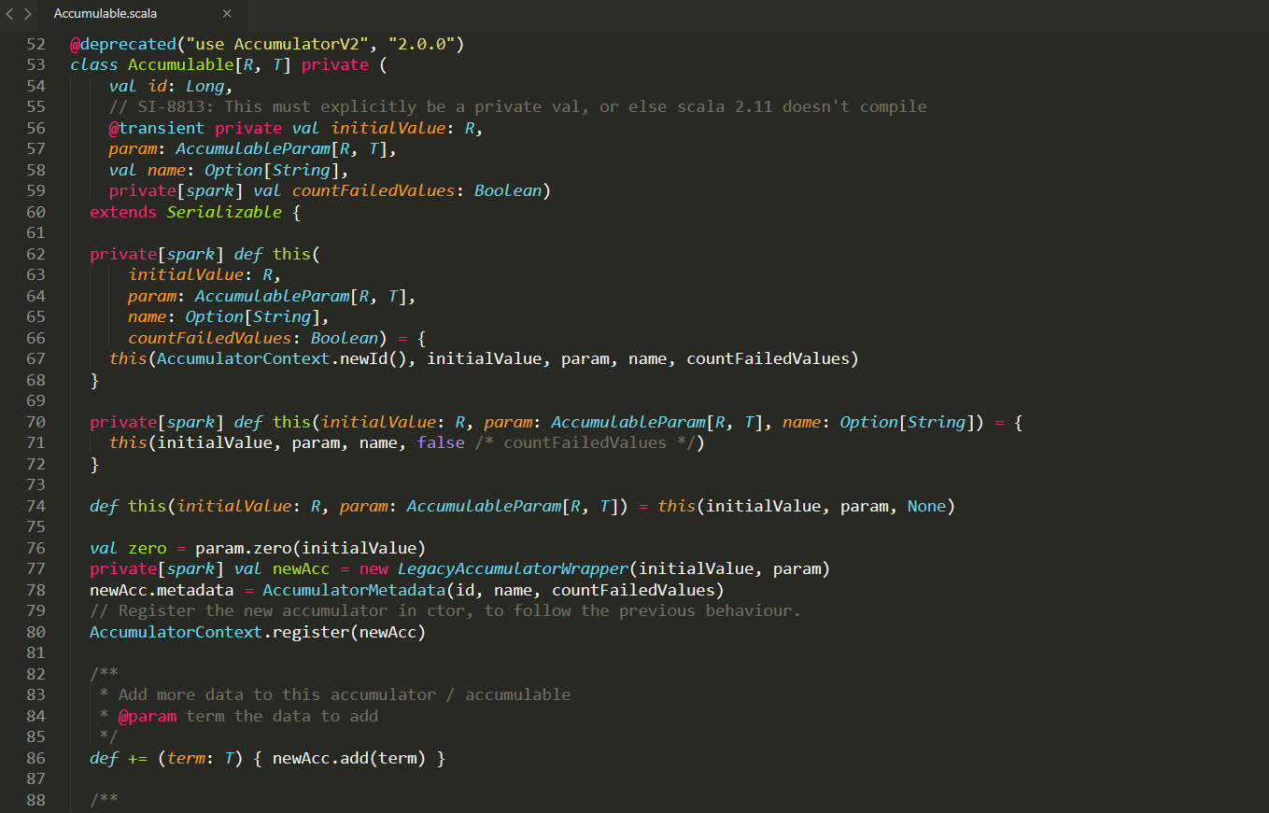Click line number 56 in the gutter
1269x813 pixels.
35,128
